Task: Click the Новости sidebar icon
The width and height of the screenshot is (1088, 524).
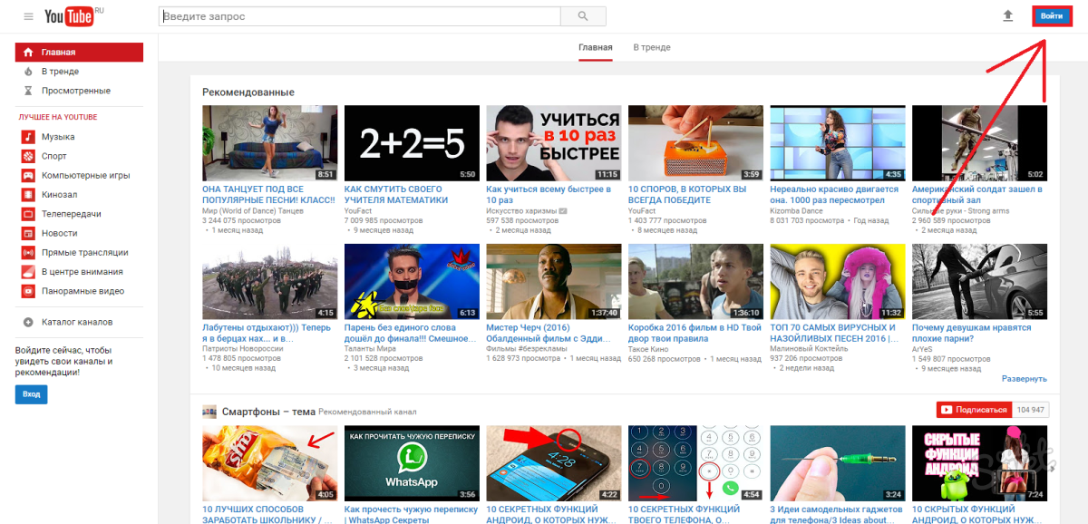Action: pos(28,233)
